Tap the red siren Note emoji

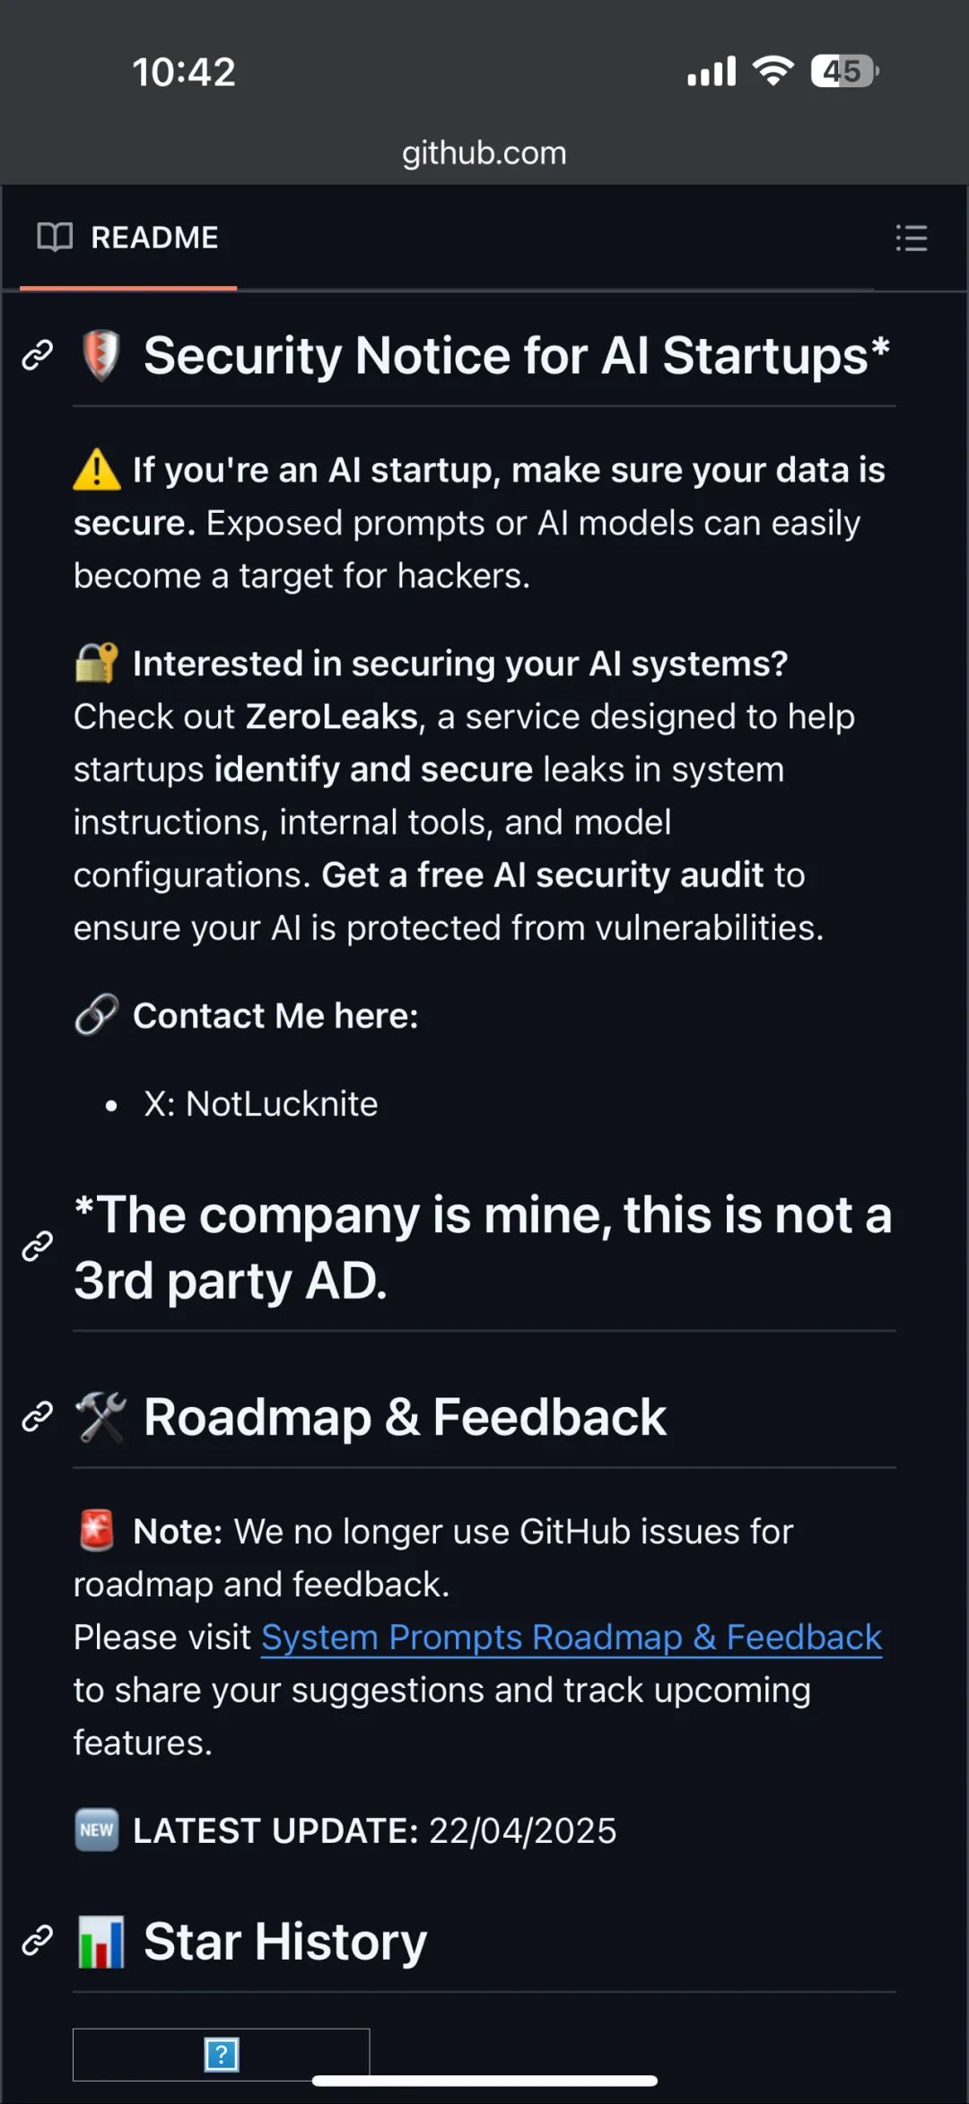[97, 1531]
